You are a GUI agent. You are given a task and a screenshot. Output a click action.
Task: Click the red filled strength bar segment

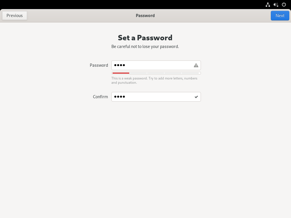(x=121, y=73)
